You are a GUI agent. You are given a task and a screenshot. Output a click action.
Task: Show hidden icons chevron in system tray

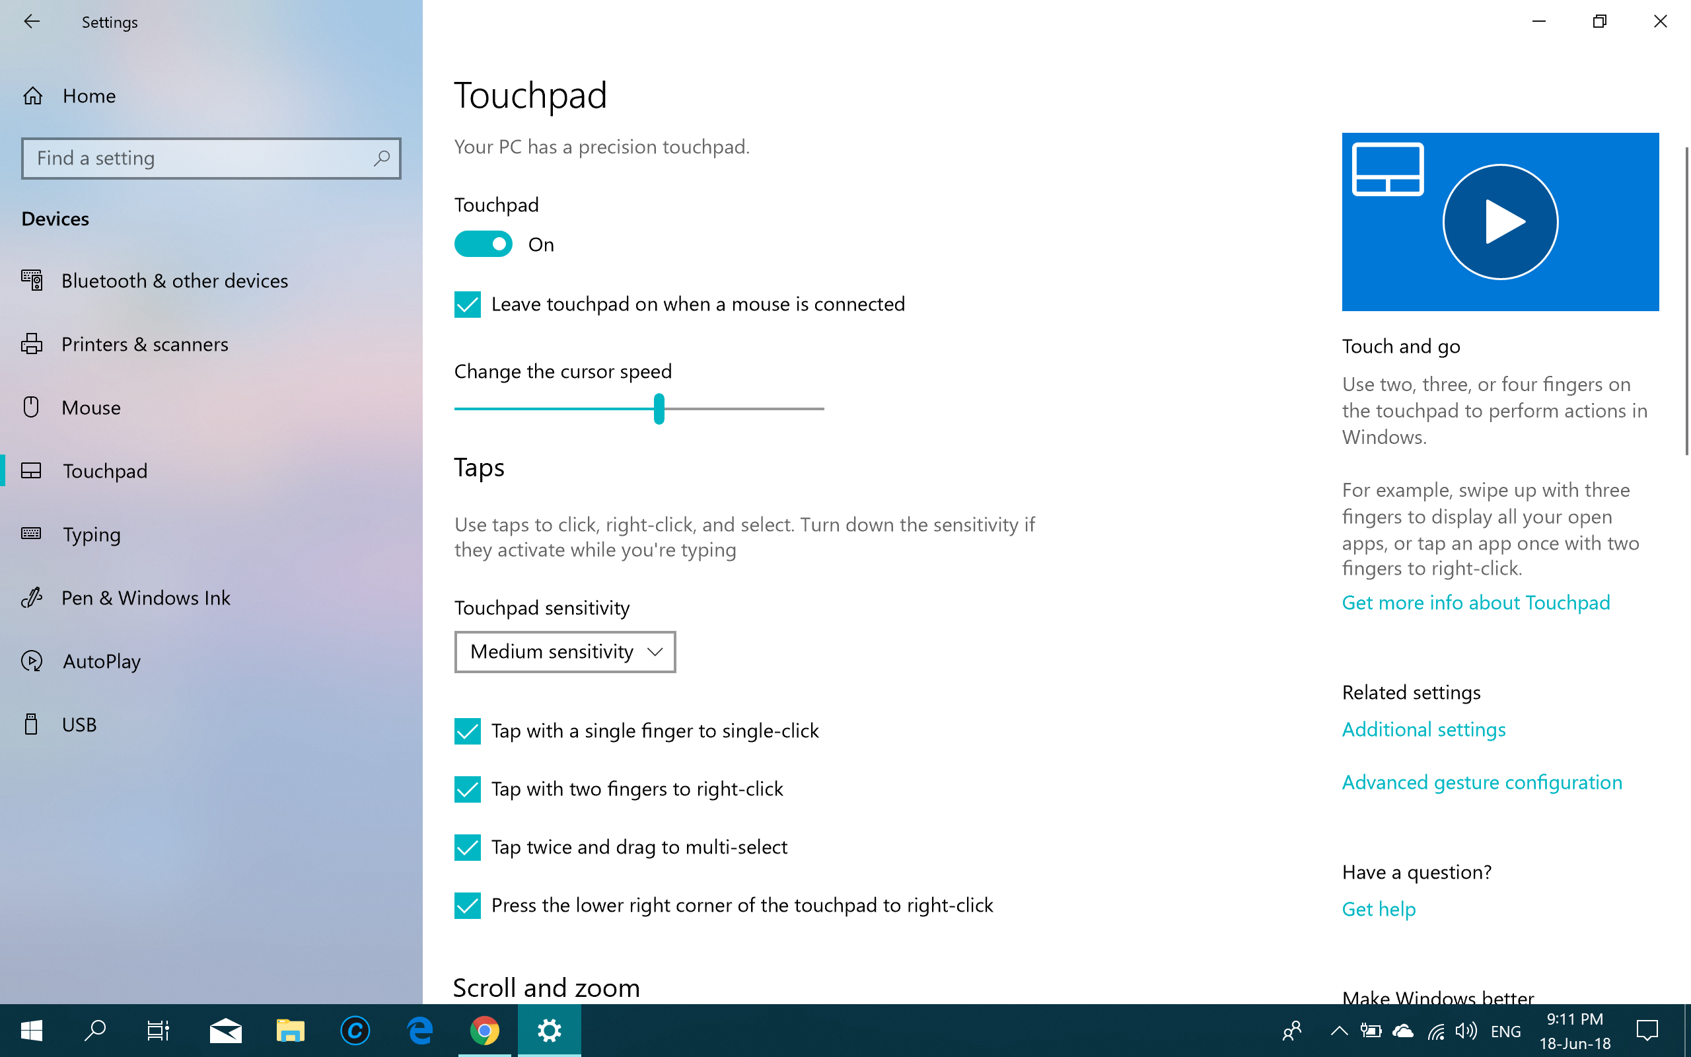1339,1031
